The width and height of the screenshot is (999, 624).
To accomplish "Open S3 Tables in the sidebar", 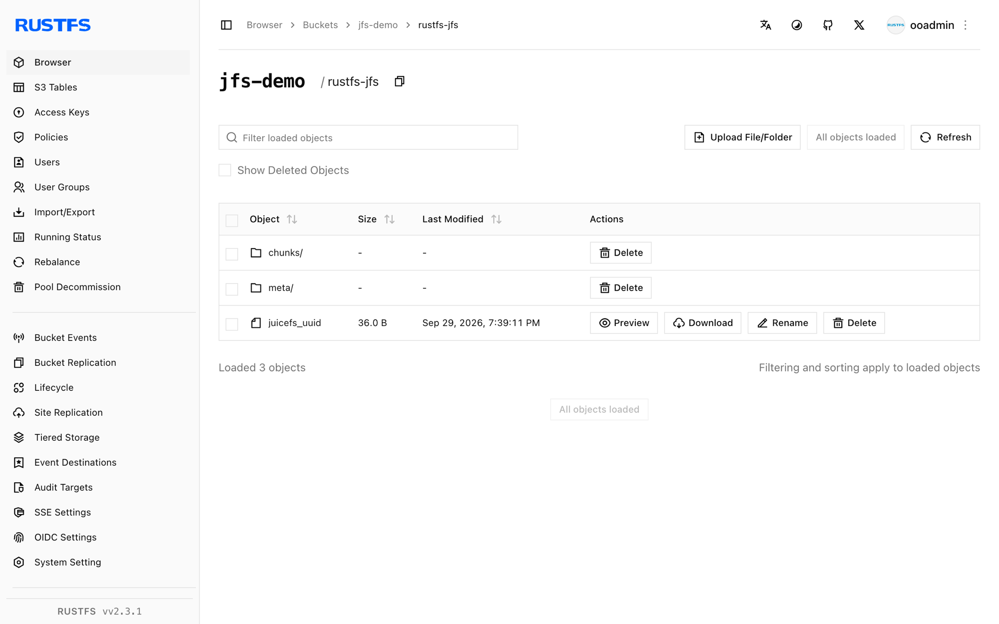I will click(x=98, y=87).
